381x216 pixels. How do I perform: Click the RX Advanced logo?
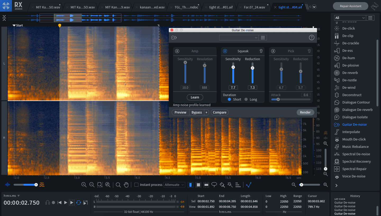click(x=18, y=6)
